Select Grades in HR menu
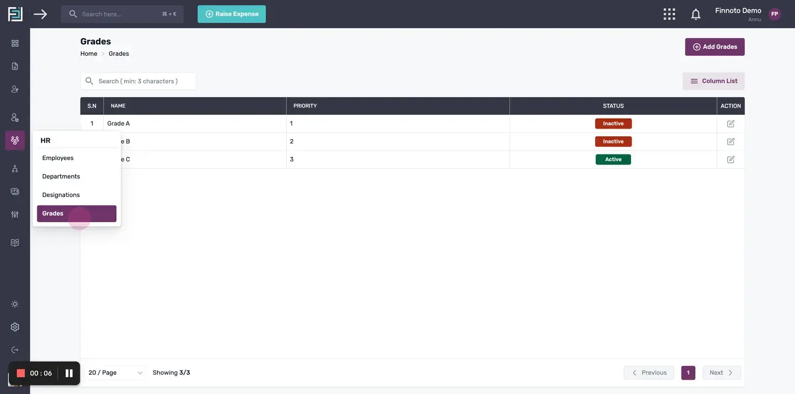This screenshot has width=795, height=394. tap(77, 214)
